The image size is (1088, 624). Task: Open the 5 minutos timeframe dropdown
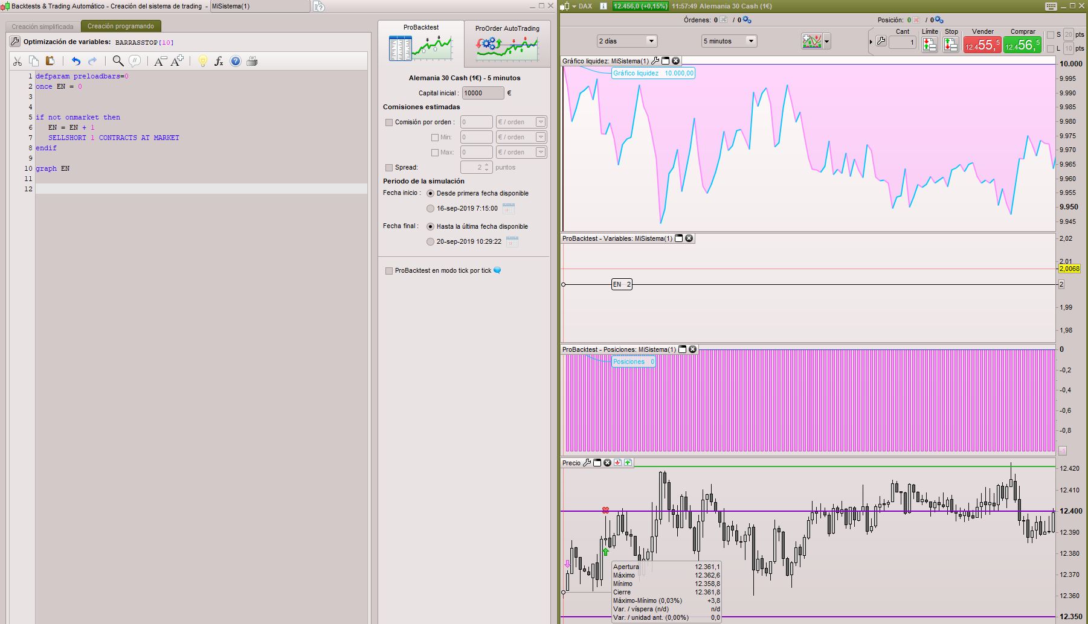click(729, 41)
